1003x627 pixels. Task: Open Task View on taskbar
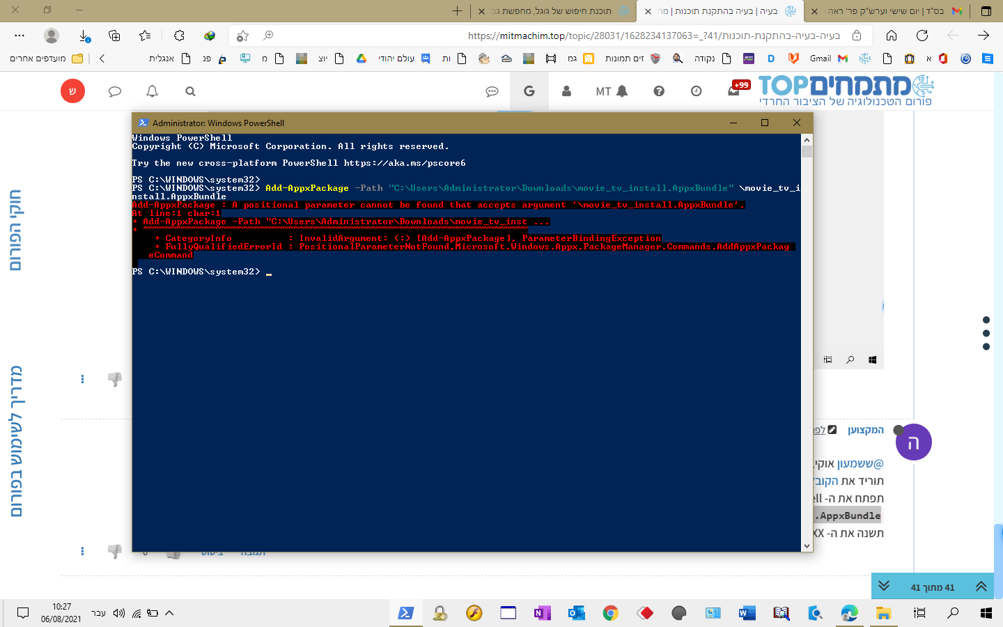[x=919, y=613]
